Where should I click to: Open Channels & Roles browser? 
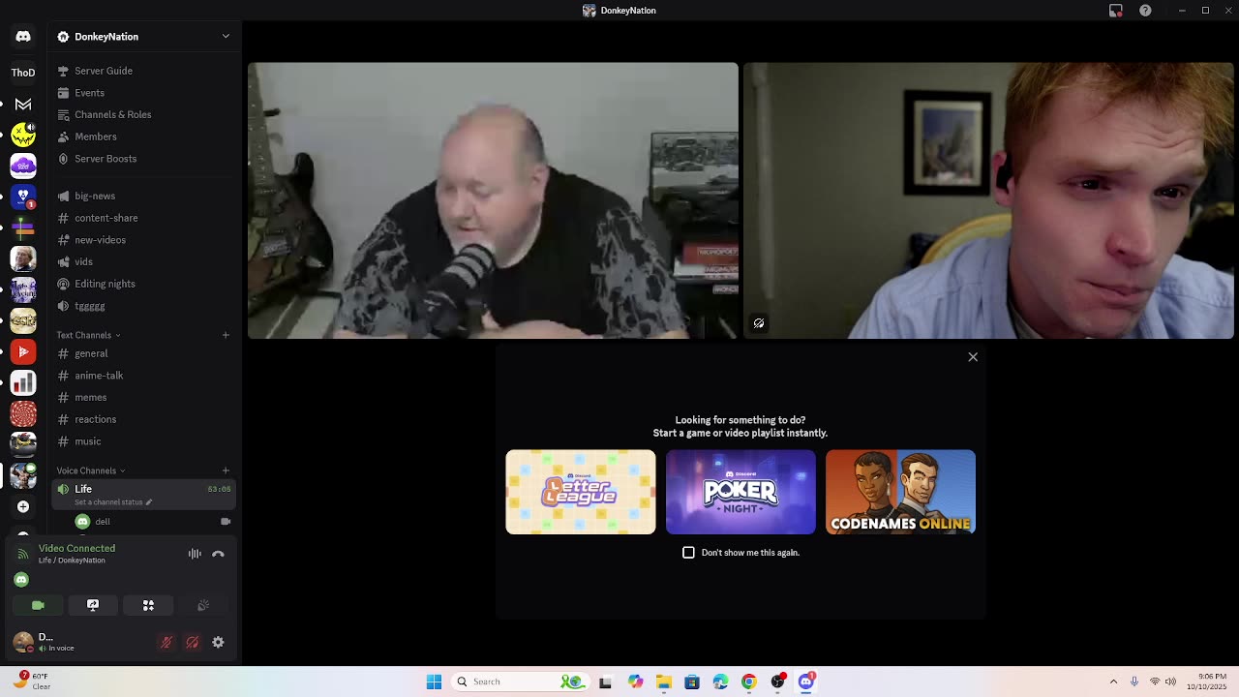(x=143, y=114)
